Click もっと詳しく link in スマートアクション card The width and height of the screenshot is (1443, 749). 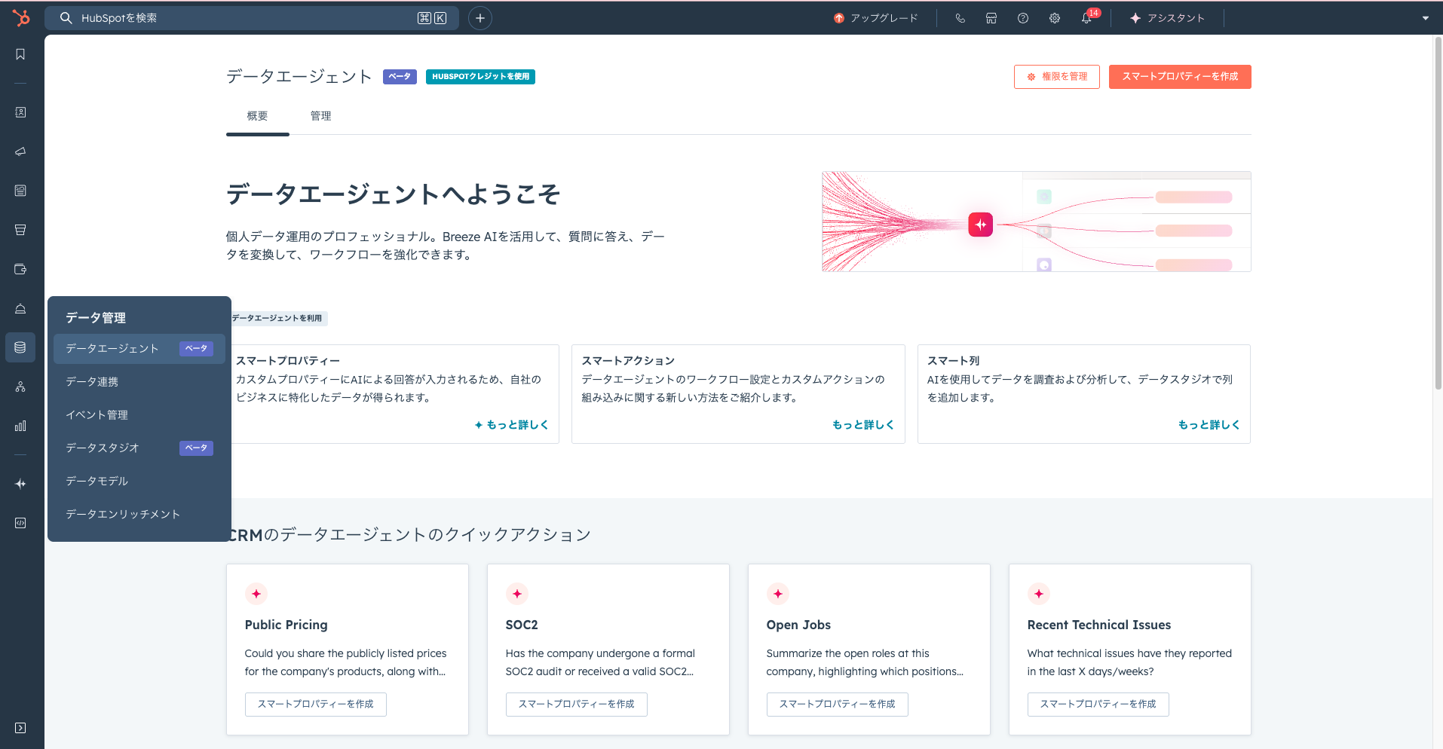pos(862,425)
